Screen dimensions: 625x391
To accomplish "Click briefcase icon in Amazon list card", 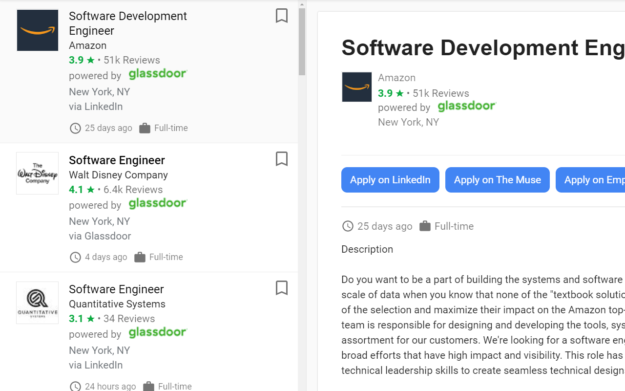I will pos(145,128).
